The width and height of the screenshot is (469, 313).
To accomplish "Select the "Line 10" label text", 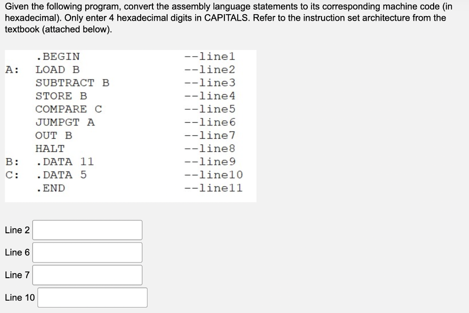I will [19, 297].
